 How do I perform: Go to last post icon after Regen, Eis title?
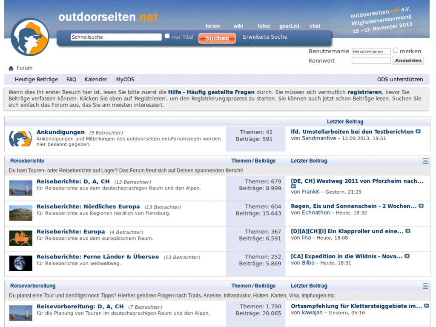tap(421, 206)
